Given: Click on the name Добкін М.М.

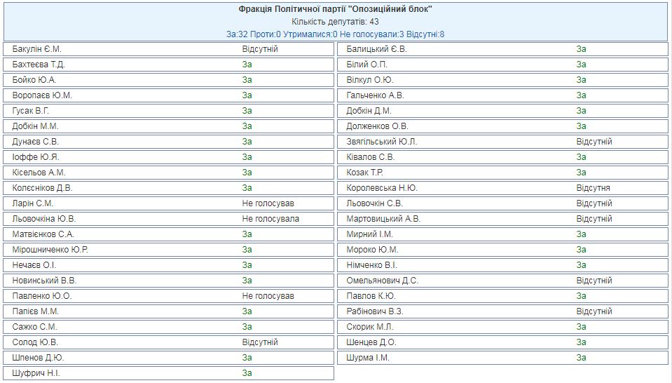Looking at the screenshot, I should [36, 126].
